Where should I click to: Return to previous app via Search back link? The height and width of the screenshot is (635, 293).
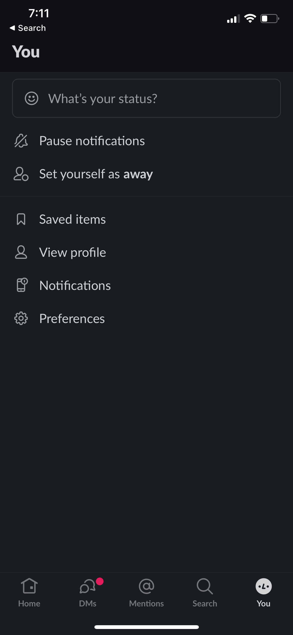tap(28, 28)
